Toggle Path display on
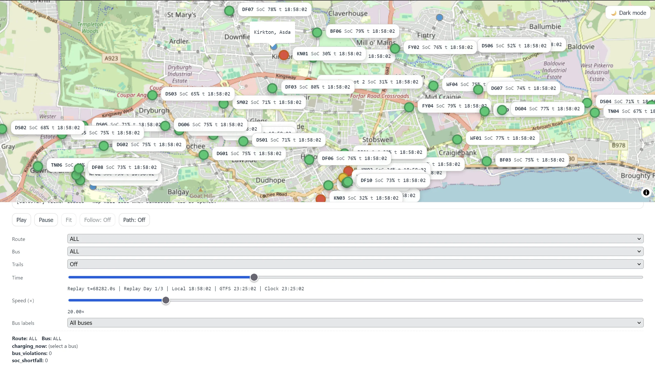 click(134, 220)
